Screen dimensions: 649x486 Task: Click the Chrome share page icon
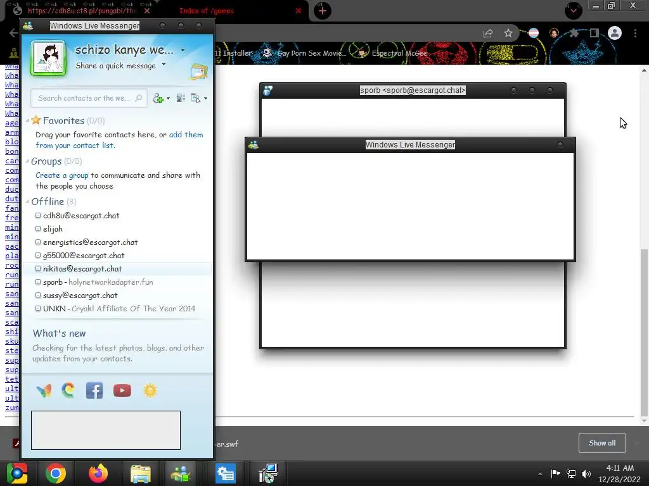(488, 34)
